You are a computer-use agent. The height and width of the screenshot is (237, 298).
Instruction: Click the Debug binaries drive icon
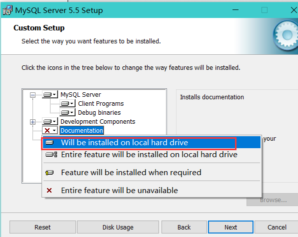[65, 112]
